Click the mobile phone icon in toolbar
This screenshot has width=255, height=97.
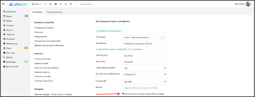click(x=61, y=4)
